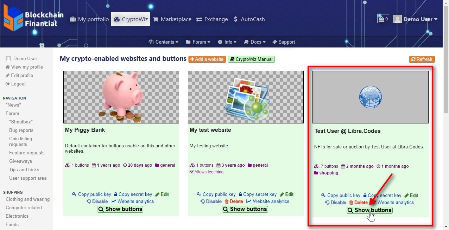
Task: Show buttons for Test User @ Libra.Codes
Action: [369, 210]
